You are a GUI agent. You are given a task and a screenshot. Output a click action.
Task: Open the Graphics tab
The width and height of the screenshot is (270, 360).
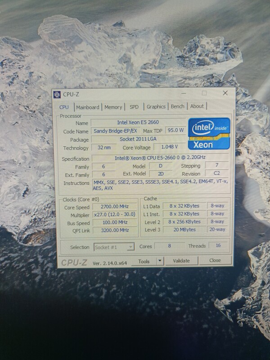[156, 107]
